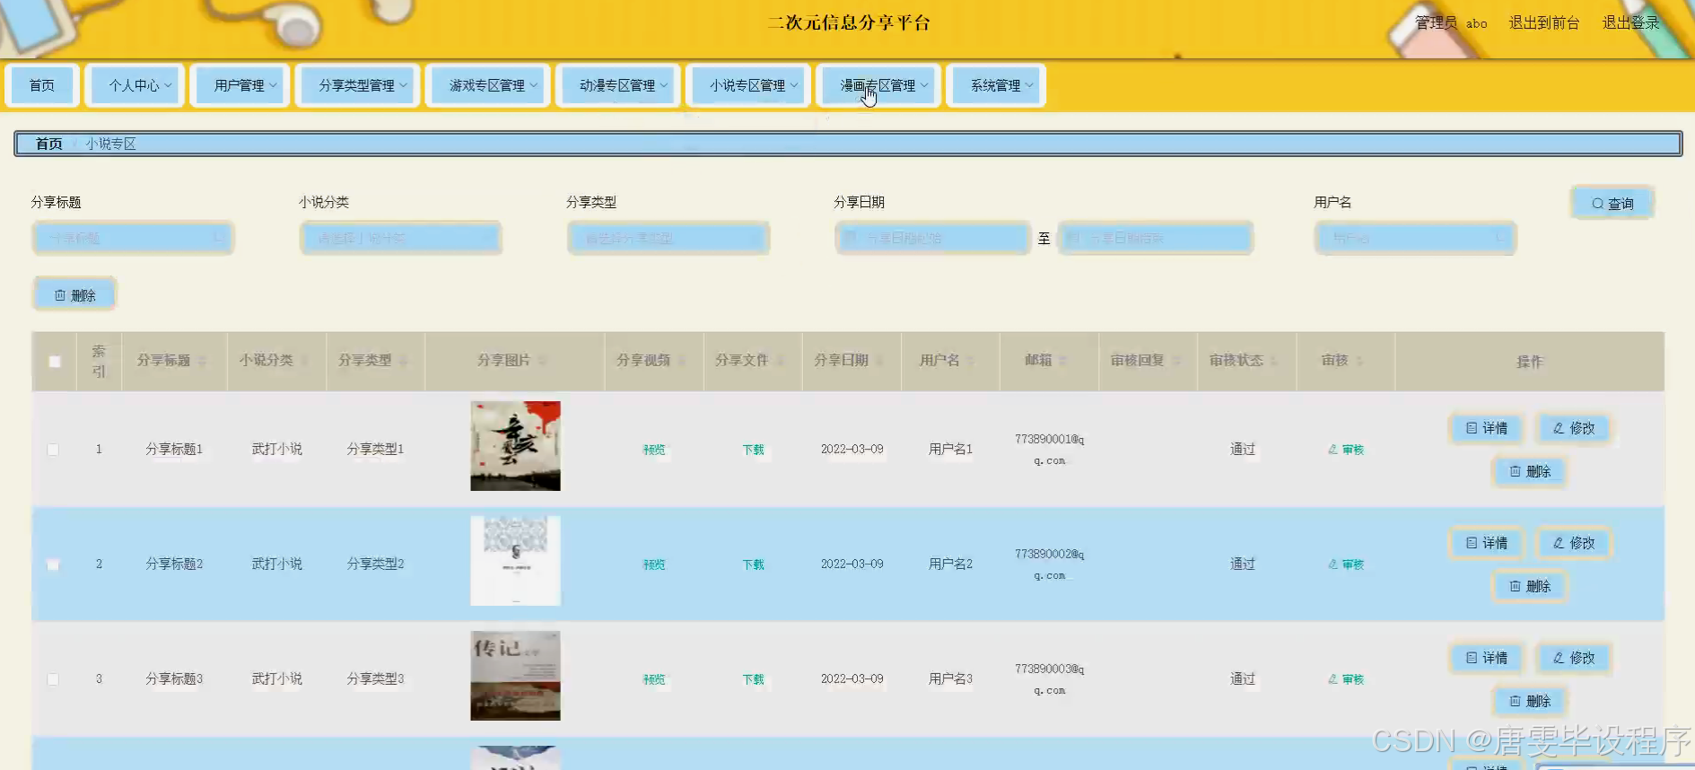
Task: Click the 用户名 search input field
Action: [x=1415, y=238]
